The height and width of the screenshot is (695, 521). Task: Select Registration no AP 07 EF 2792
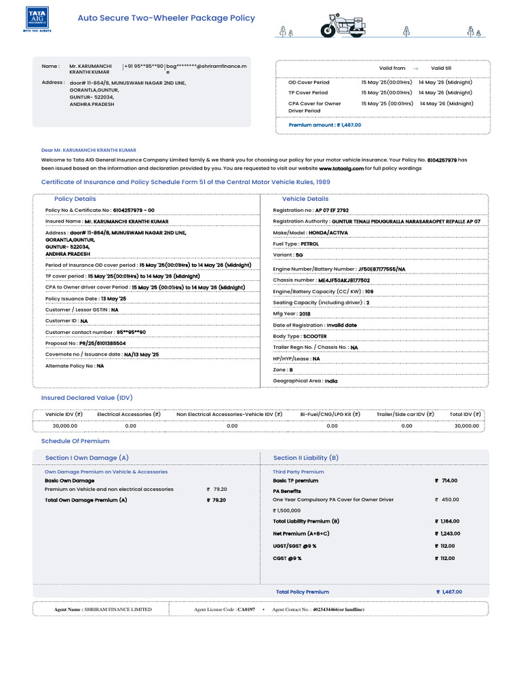click(311, 210)
